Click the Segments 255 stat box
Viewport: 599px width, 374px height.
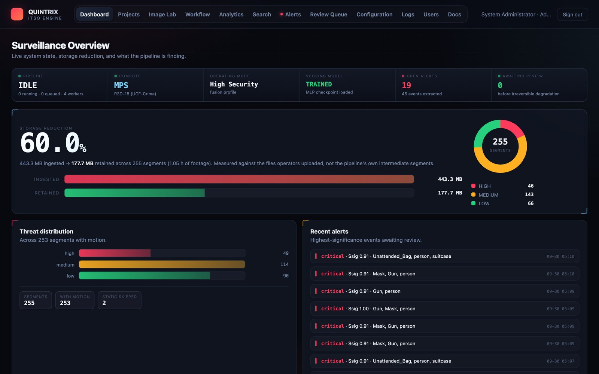tap(36, 300)
